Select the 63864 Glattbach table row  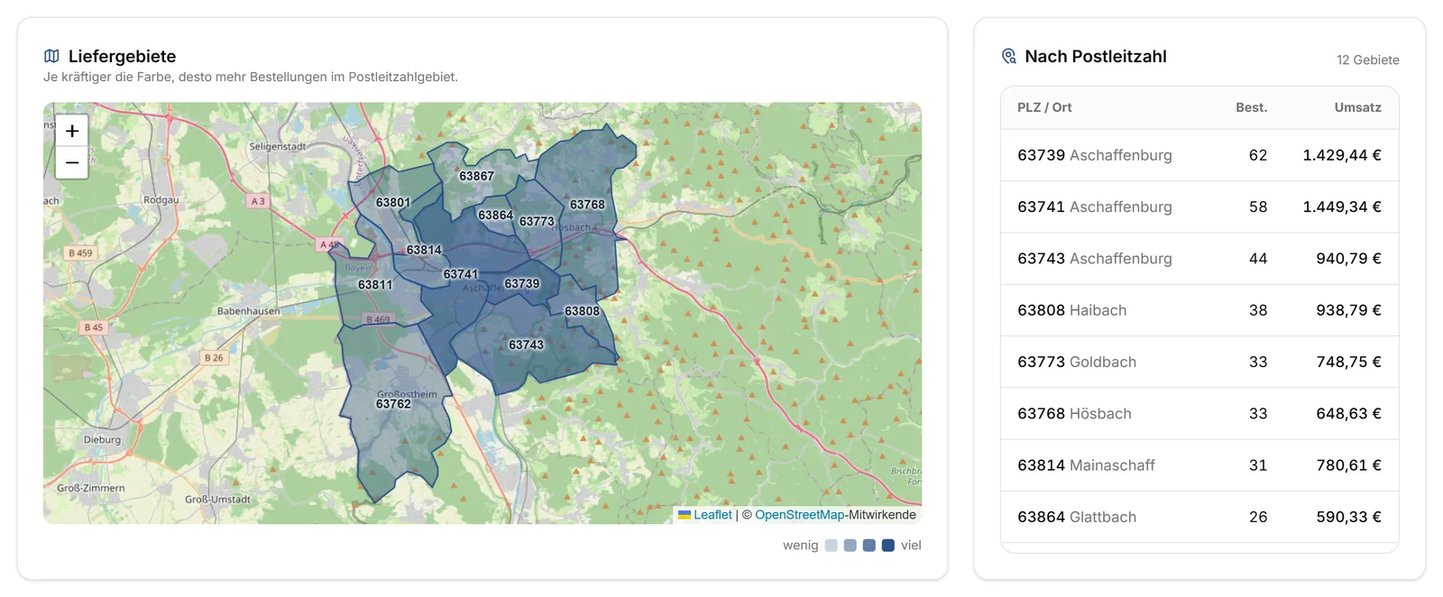click(1199, 517)
